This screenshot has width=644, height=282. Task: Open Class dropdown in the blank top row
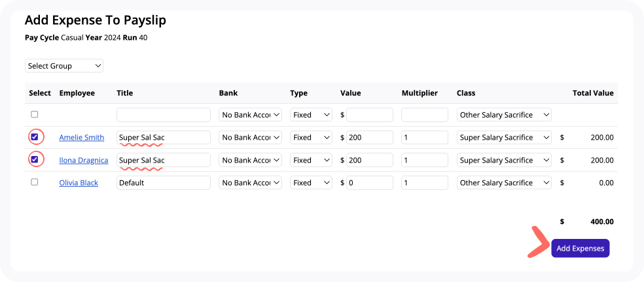pyautogui.click(x=504, y=115)
